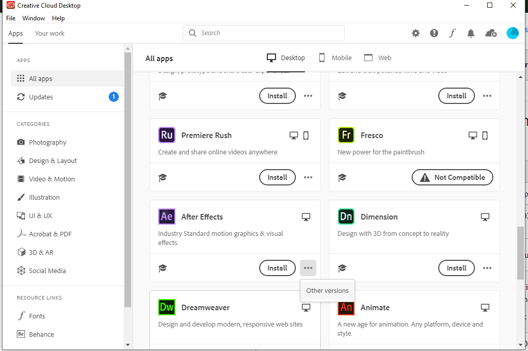528x351 pixels.
Task: Open the settings gear icon
Action: click(x=416, y=33)
